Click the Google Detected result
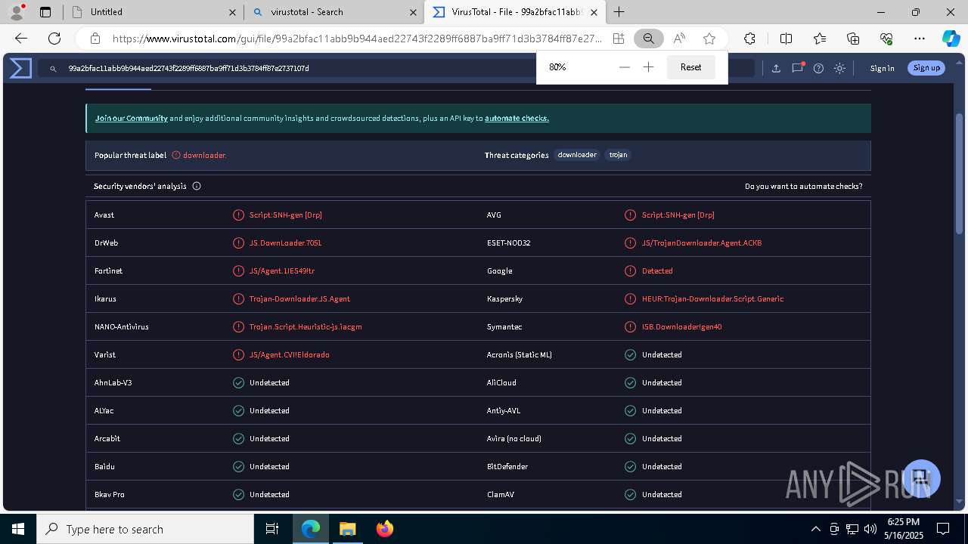Image resolution: width=968 pixels, height=544 pixels. [657, 270]
